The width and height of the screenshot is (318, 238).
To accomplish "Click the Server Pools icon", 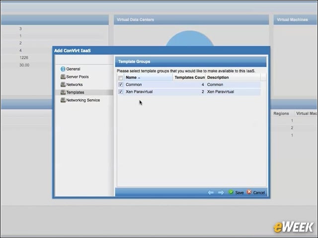I will click(x=63, y=77).
